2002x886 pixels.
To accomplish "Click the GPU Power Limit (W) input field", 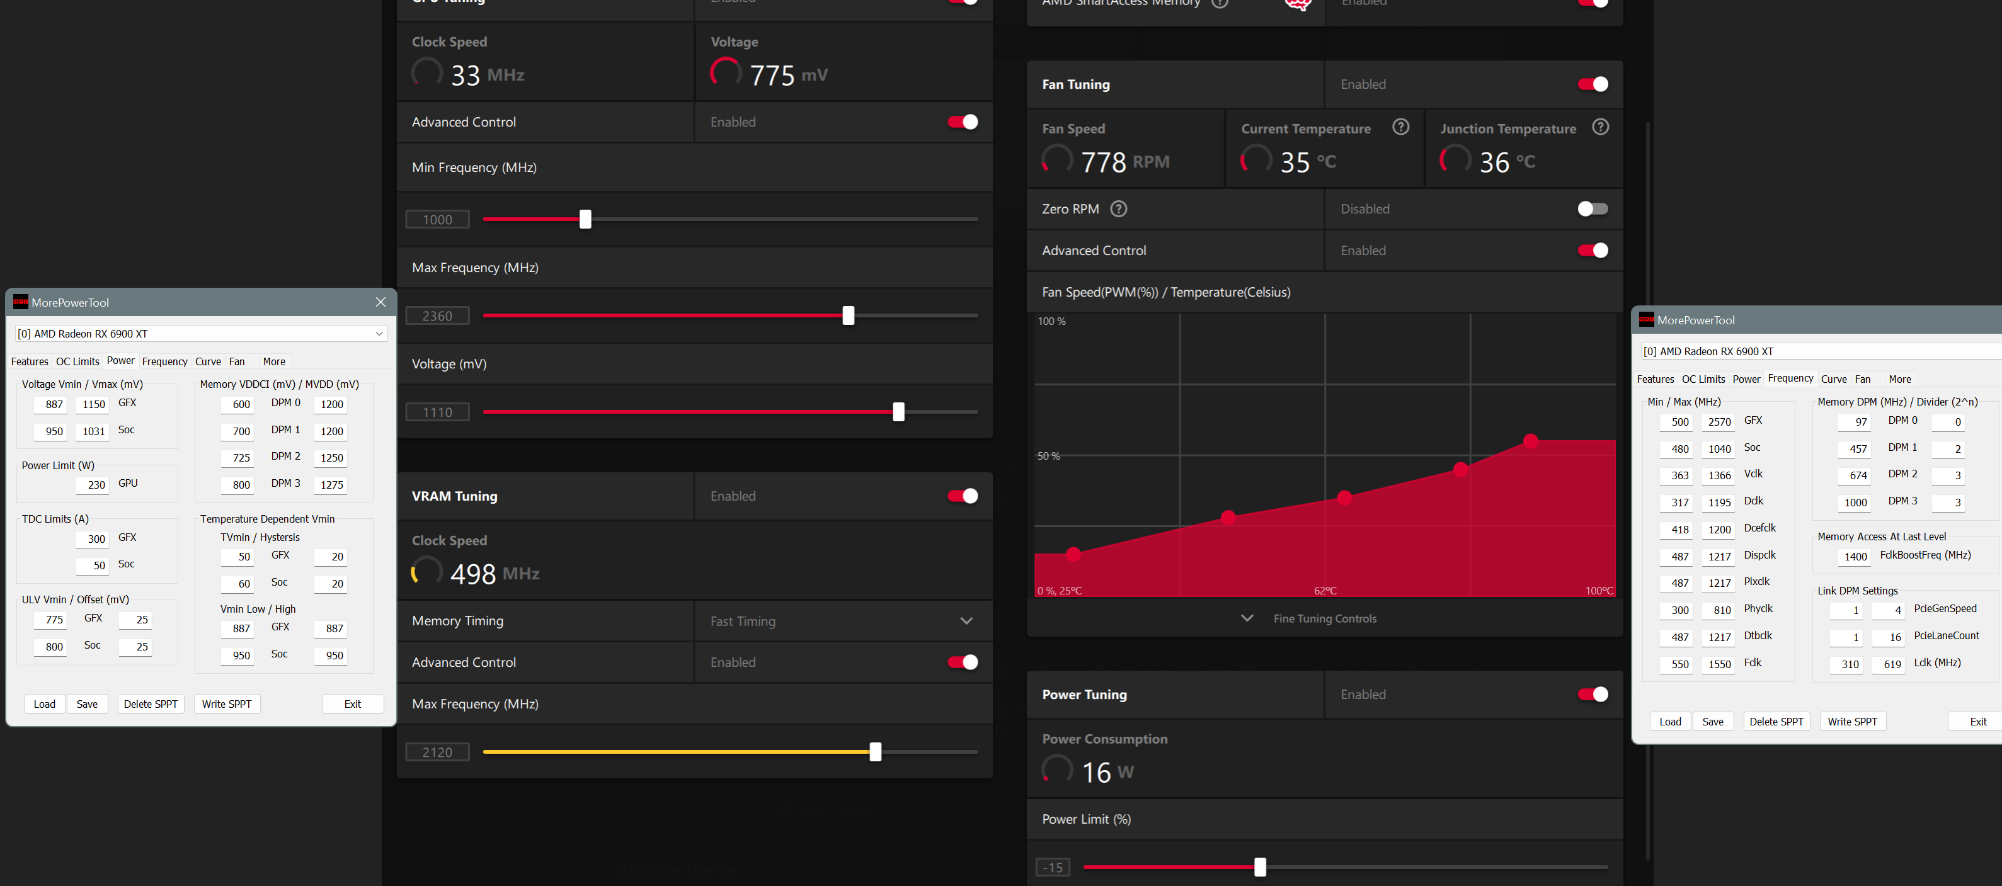I will (x=93, y=484).
